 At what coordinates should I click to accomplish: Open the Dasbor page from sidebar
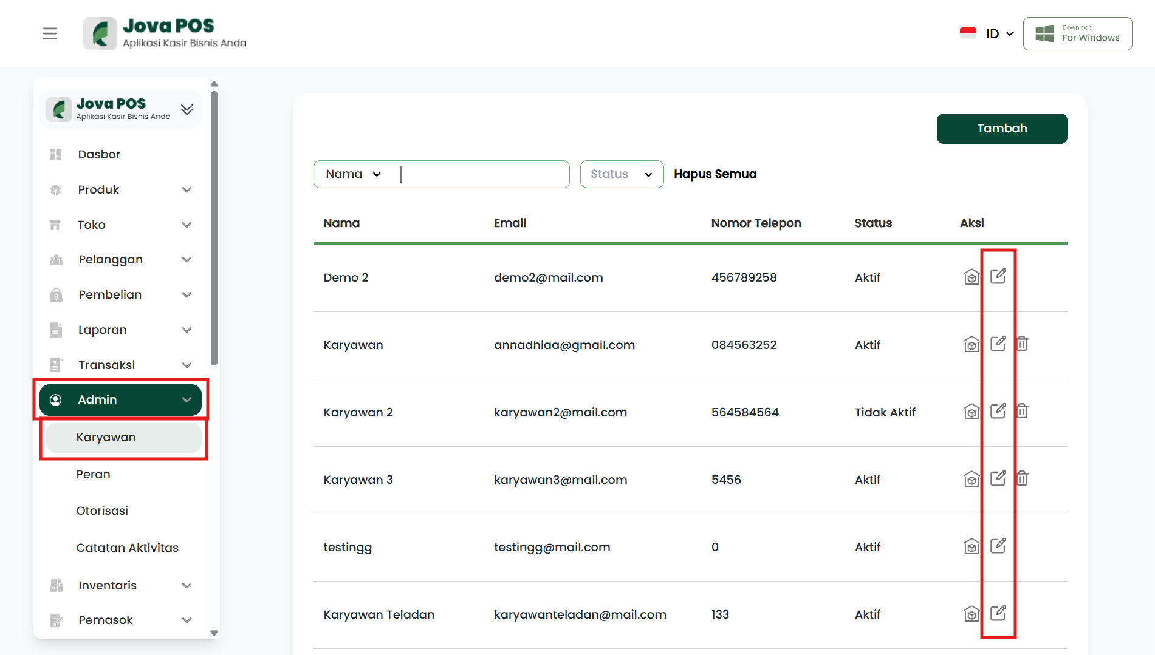point(99,154)
